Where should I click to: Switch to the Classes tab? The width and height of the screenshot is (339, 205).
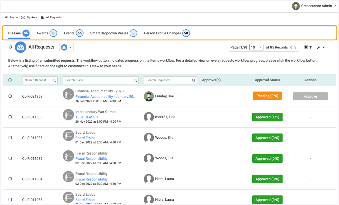coord(19,33)
